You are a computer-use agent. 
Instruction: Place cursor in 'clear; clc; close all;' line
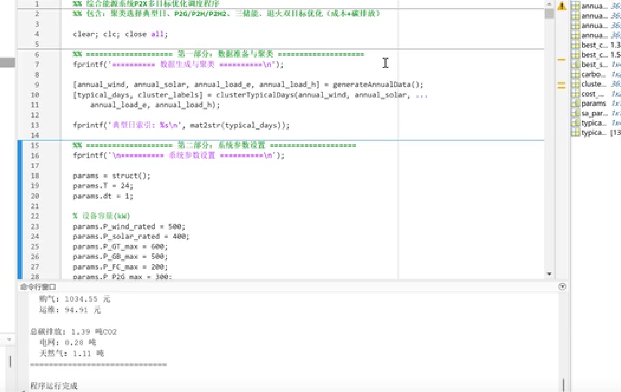120,34
